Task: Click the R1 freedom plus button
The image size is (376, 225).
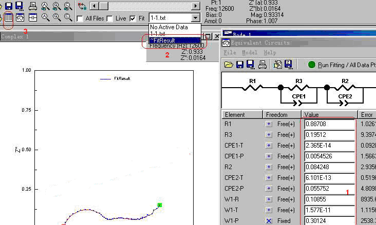Action: (269, 124)
